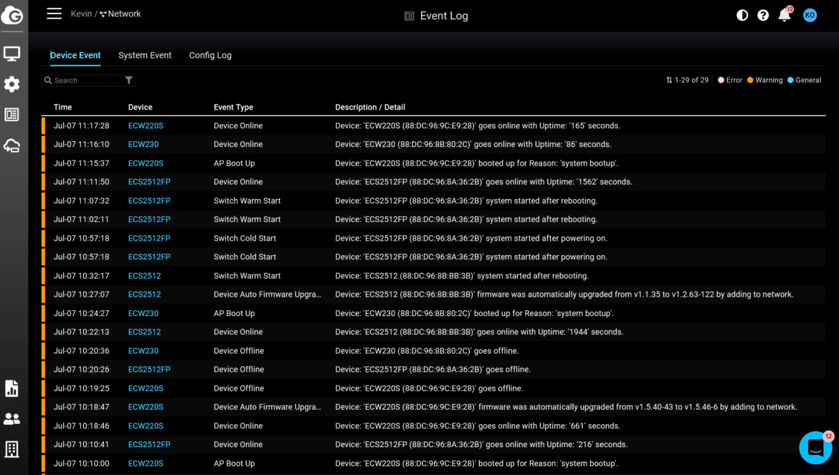839x475 pixels.
Task: Switch to the System Event tab
Action: [145, 55]
